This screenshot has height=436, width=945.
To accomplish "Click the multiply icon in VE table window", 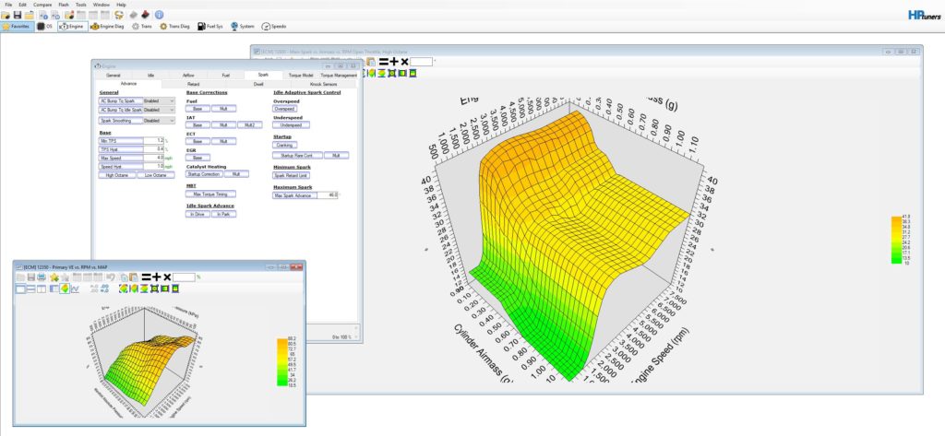I will [x=166, y=277].
